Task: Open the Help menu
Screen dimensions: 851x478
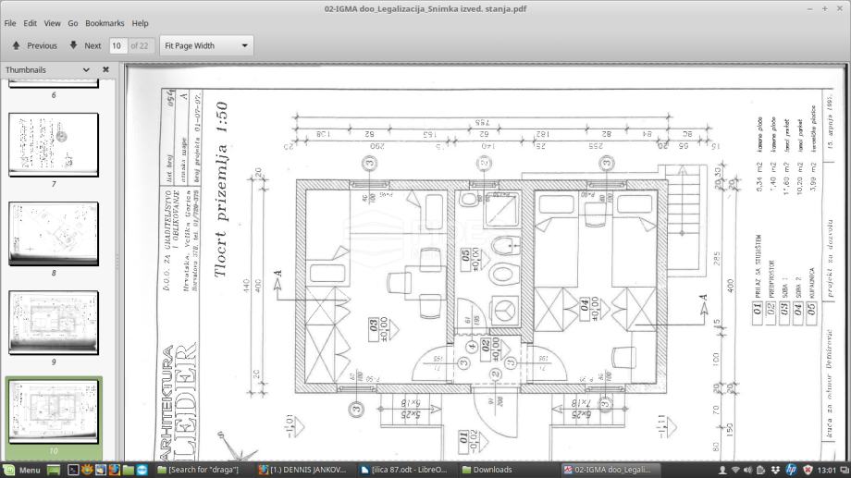Action: (140, 23)
